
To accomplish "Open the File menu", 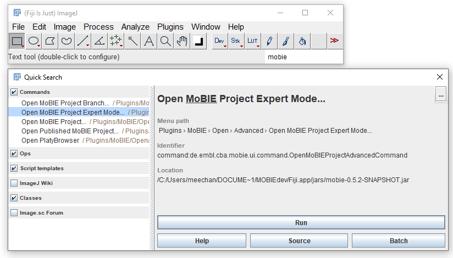I will pos(19,27).
